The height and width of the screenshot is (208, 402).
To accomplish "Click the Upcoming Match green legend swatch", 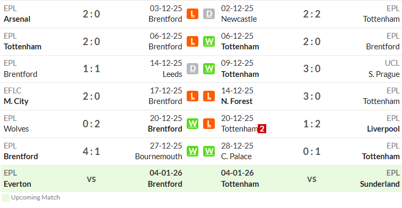I will (x=6, y=198).
